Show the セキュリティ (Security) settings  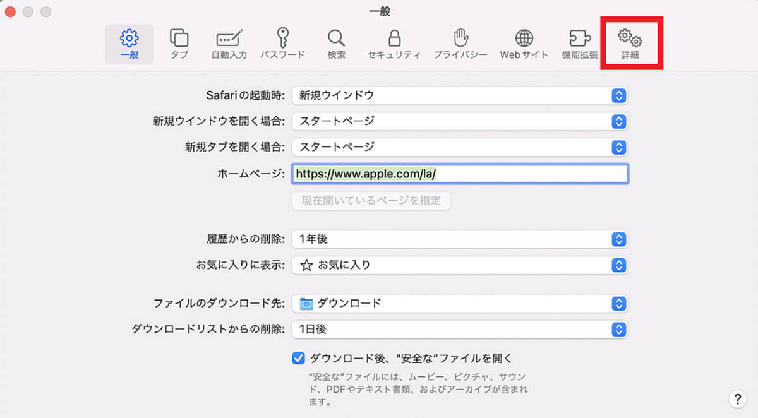(394, 43)
